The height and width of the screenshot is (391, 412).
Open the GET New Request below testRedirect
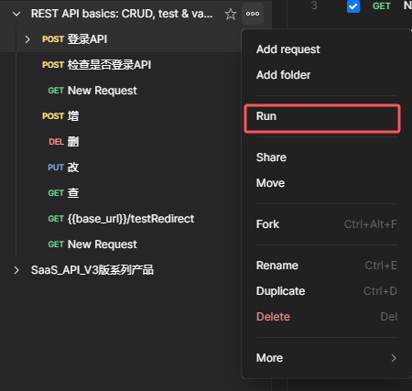pyautogui.click(x=92, y=244)
